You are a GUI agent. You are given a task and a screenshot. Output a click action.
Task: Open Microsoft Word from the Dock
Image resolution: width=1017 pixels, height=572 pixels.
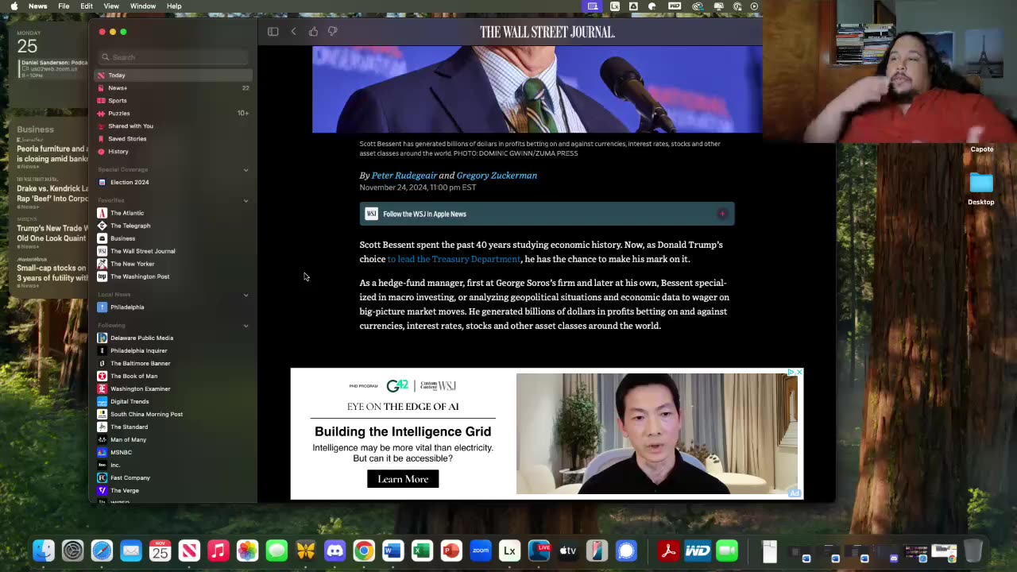point(392,551)
